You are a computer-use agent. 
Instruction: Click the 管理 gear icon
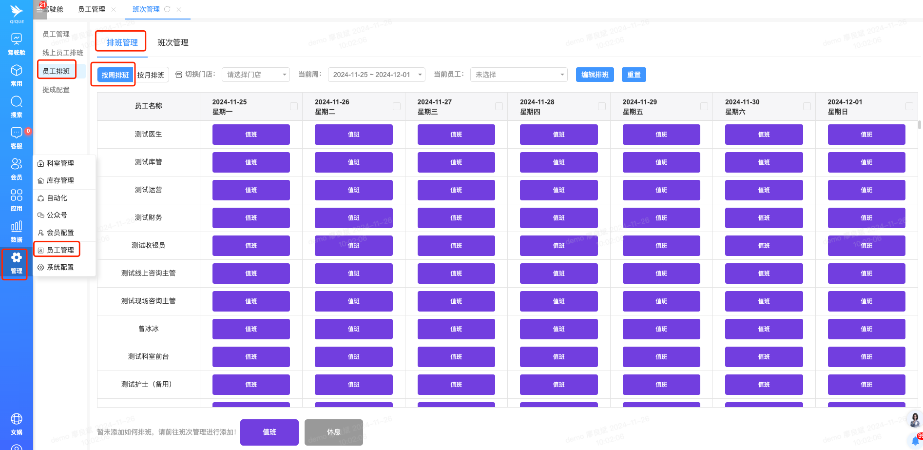[x=17, y=258]
